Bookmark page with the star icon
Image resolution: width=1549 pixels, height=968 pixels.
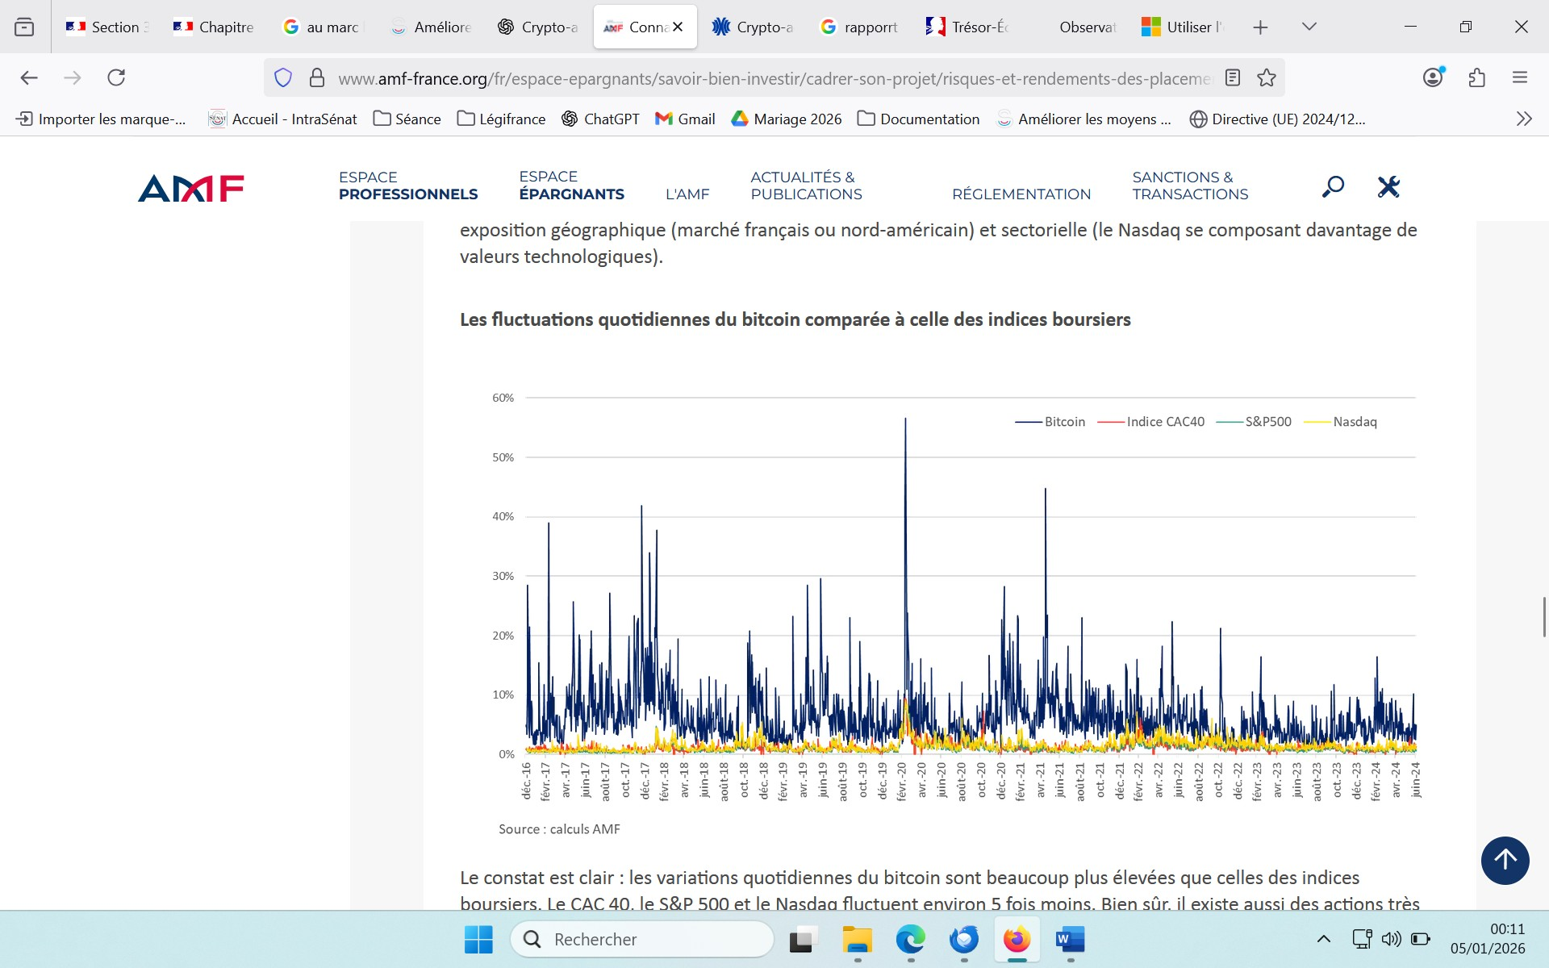(x=1267, y=78)
